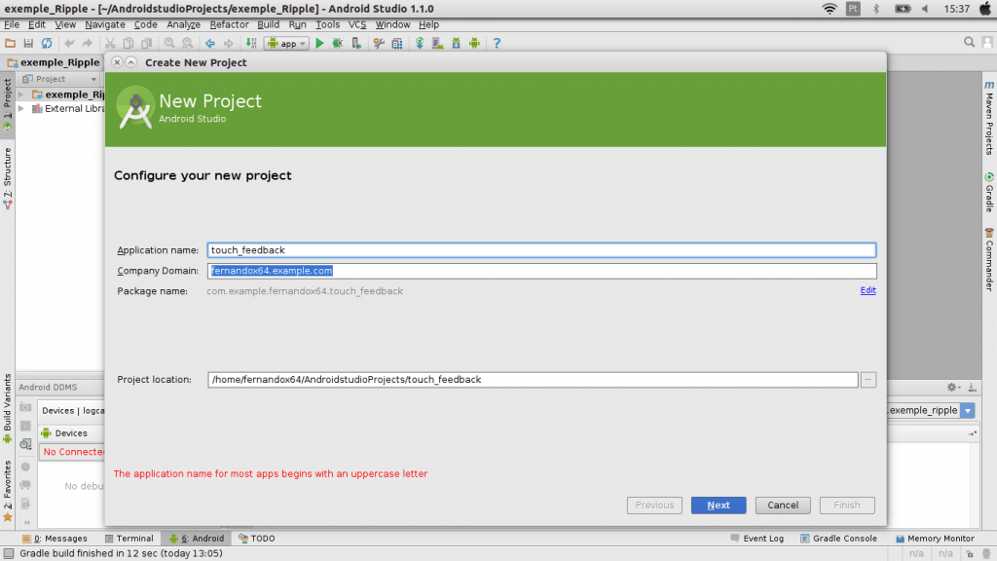The width and height of the screenshot is (997, 561).
Task: Expand the exemple_Ripple tree node
Action: tap(21, 94)
